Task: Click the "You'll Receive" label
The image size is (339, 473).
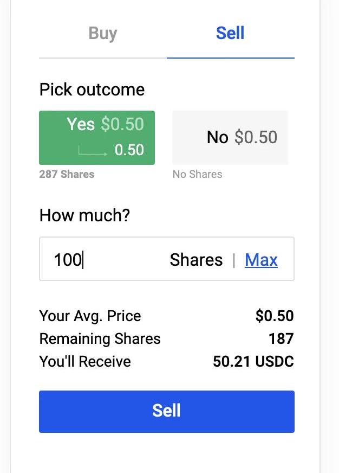Action: point(85,361)
